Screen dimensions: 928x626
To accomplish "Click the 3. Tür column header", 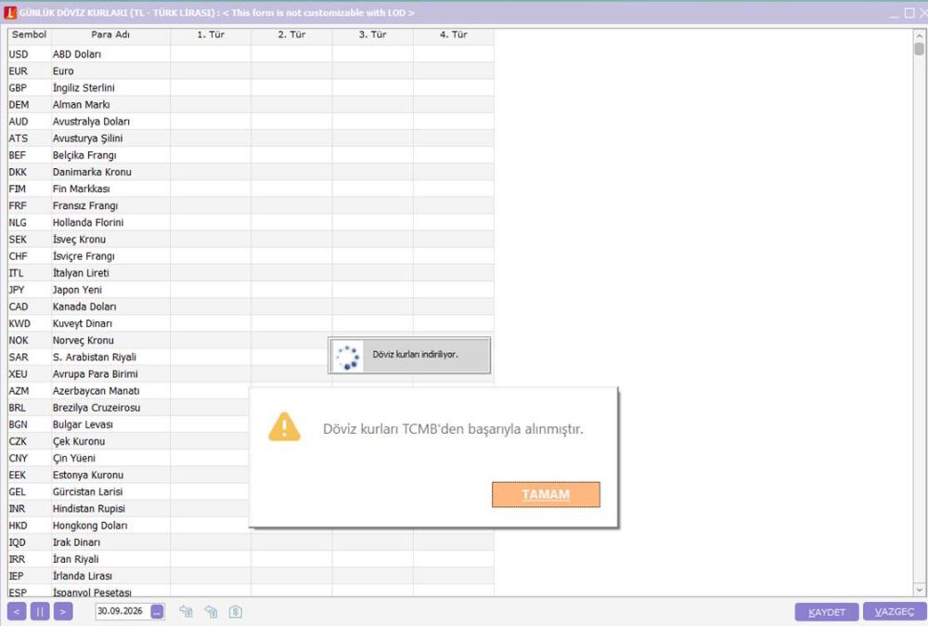I will click(372, 35).
